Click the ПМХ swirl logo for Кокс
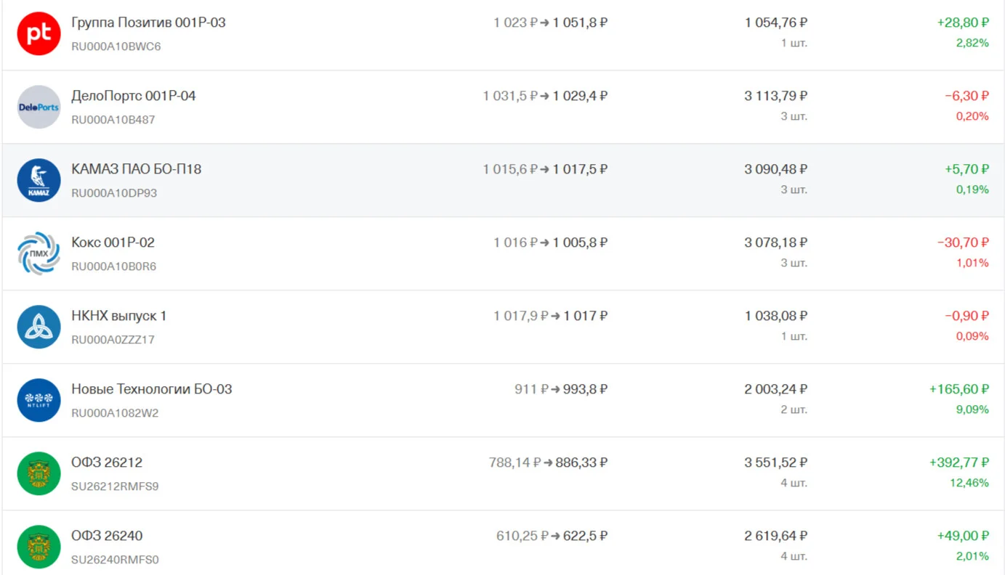The image size is (1005, 575). (x=39, y=253)
